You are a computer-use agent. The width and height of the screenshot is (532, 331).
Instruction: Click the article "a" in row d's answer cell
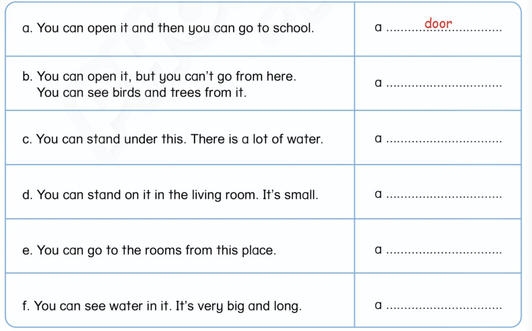tap(378, 194)
